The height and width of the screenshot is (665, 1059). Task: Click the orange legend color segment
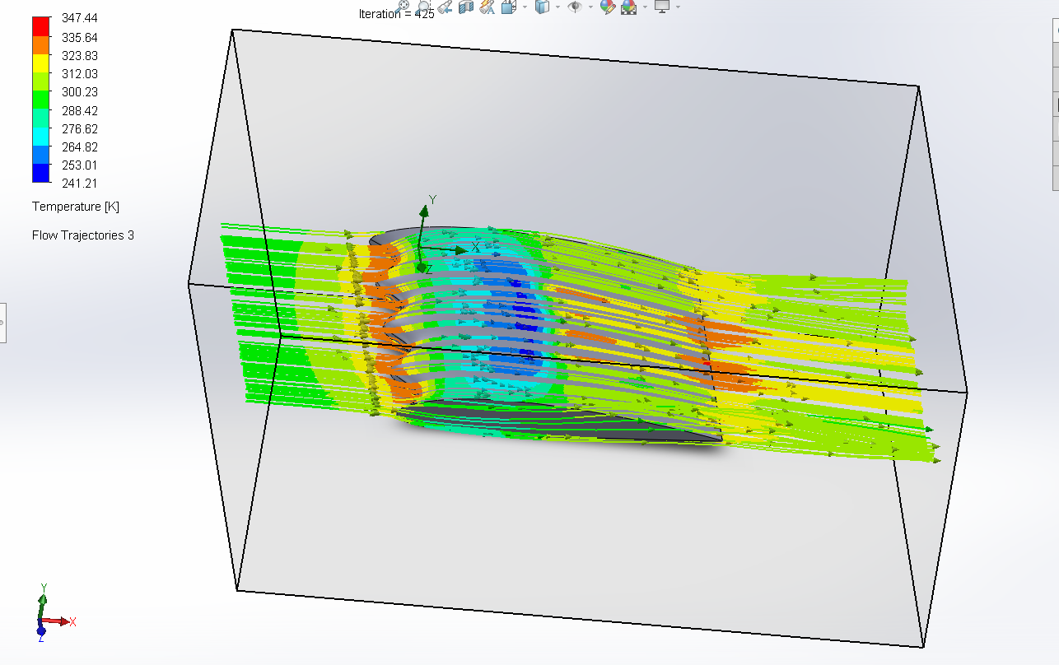(x=40, y=46)
